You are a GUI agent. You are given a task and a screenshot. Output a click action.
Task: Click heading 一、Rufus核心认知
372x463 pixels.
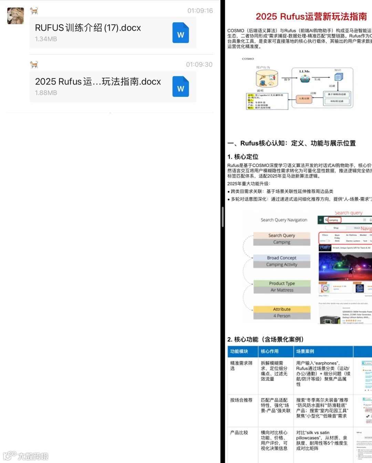(x=291, y=143)
